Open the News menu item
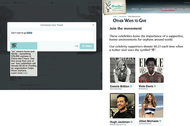 point(180,9)
